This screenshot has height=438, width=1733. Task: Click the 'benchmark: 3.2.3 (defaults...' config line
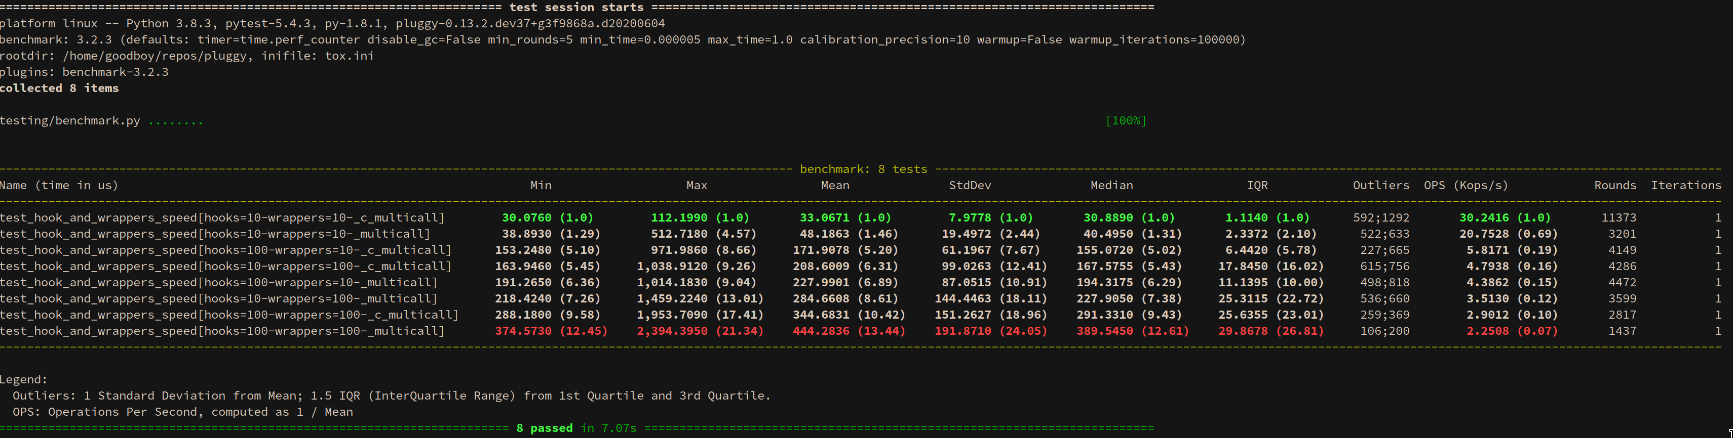click(x=622, y=39)
